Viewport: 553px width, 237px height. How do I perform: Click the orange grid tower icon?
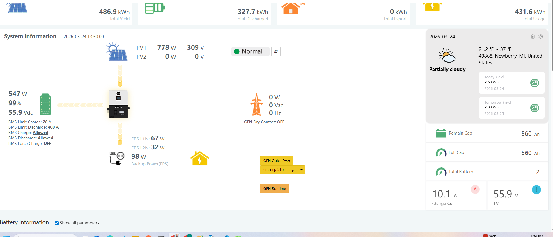[256, 105]
